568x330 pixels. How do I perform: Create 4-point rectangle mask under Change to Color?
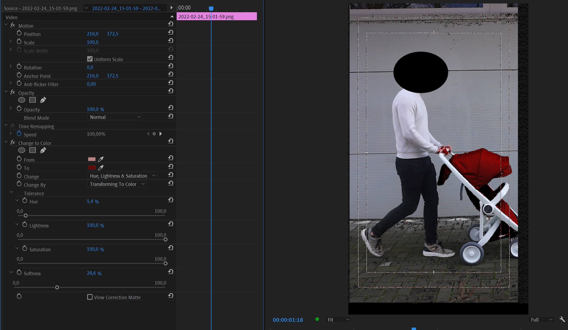tap(32, 150)
